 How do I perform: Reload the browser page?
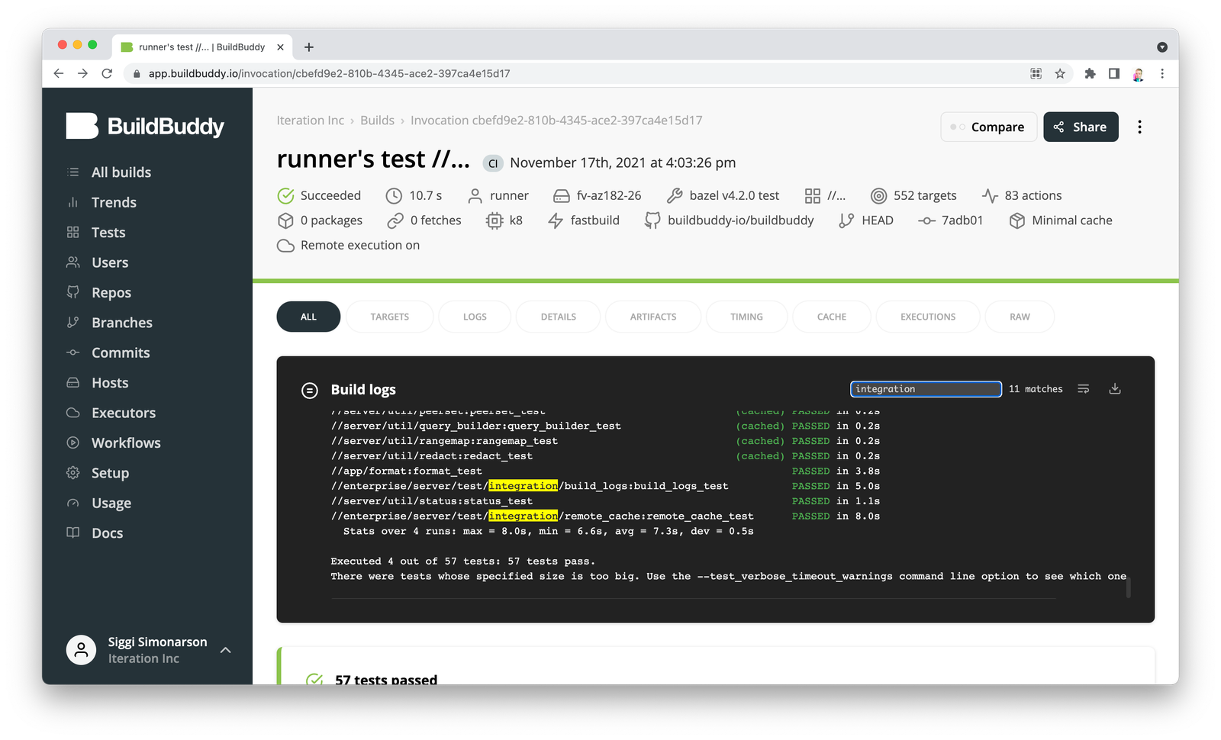(x=107, y=73)
